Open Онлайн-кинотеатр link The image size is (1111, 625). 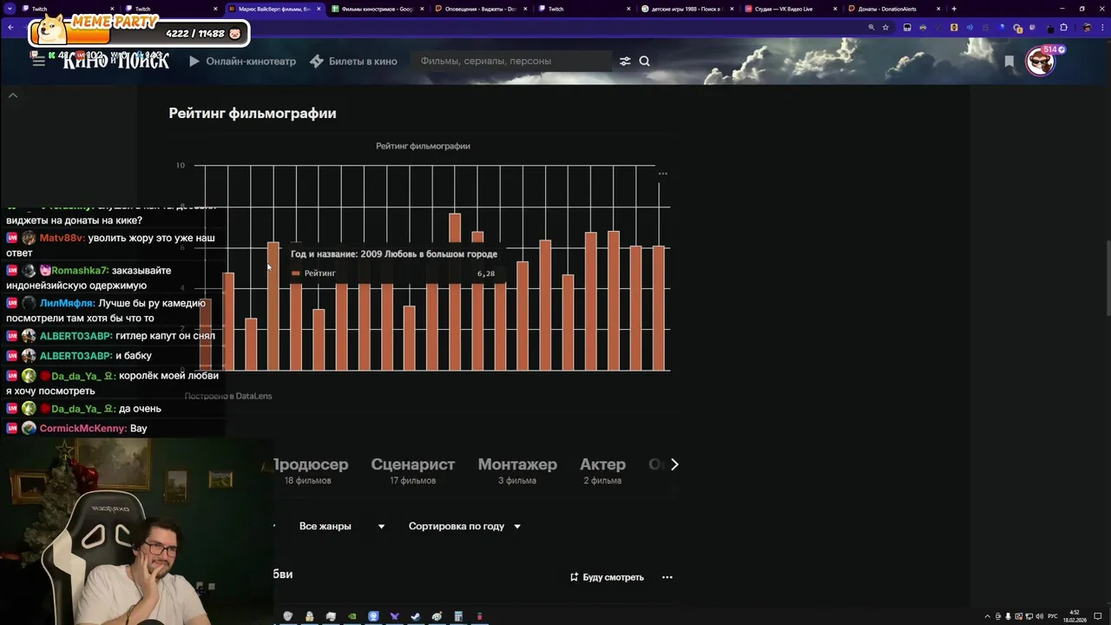click(242, 62)
